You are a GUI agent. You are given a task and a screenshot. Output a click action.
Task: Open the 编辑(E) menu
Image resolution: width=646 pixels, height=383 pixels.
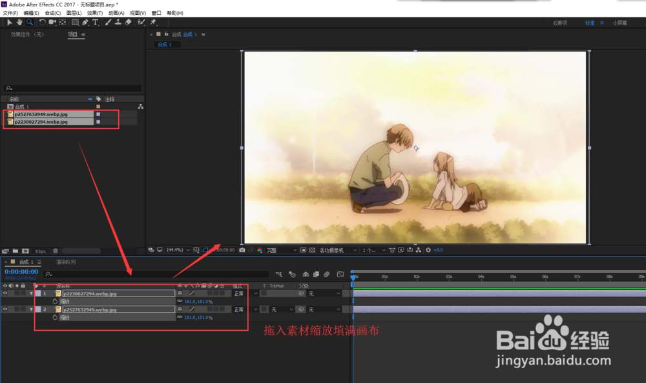click(x=31, y=13)
